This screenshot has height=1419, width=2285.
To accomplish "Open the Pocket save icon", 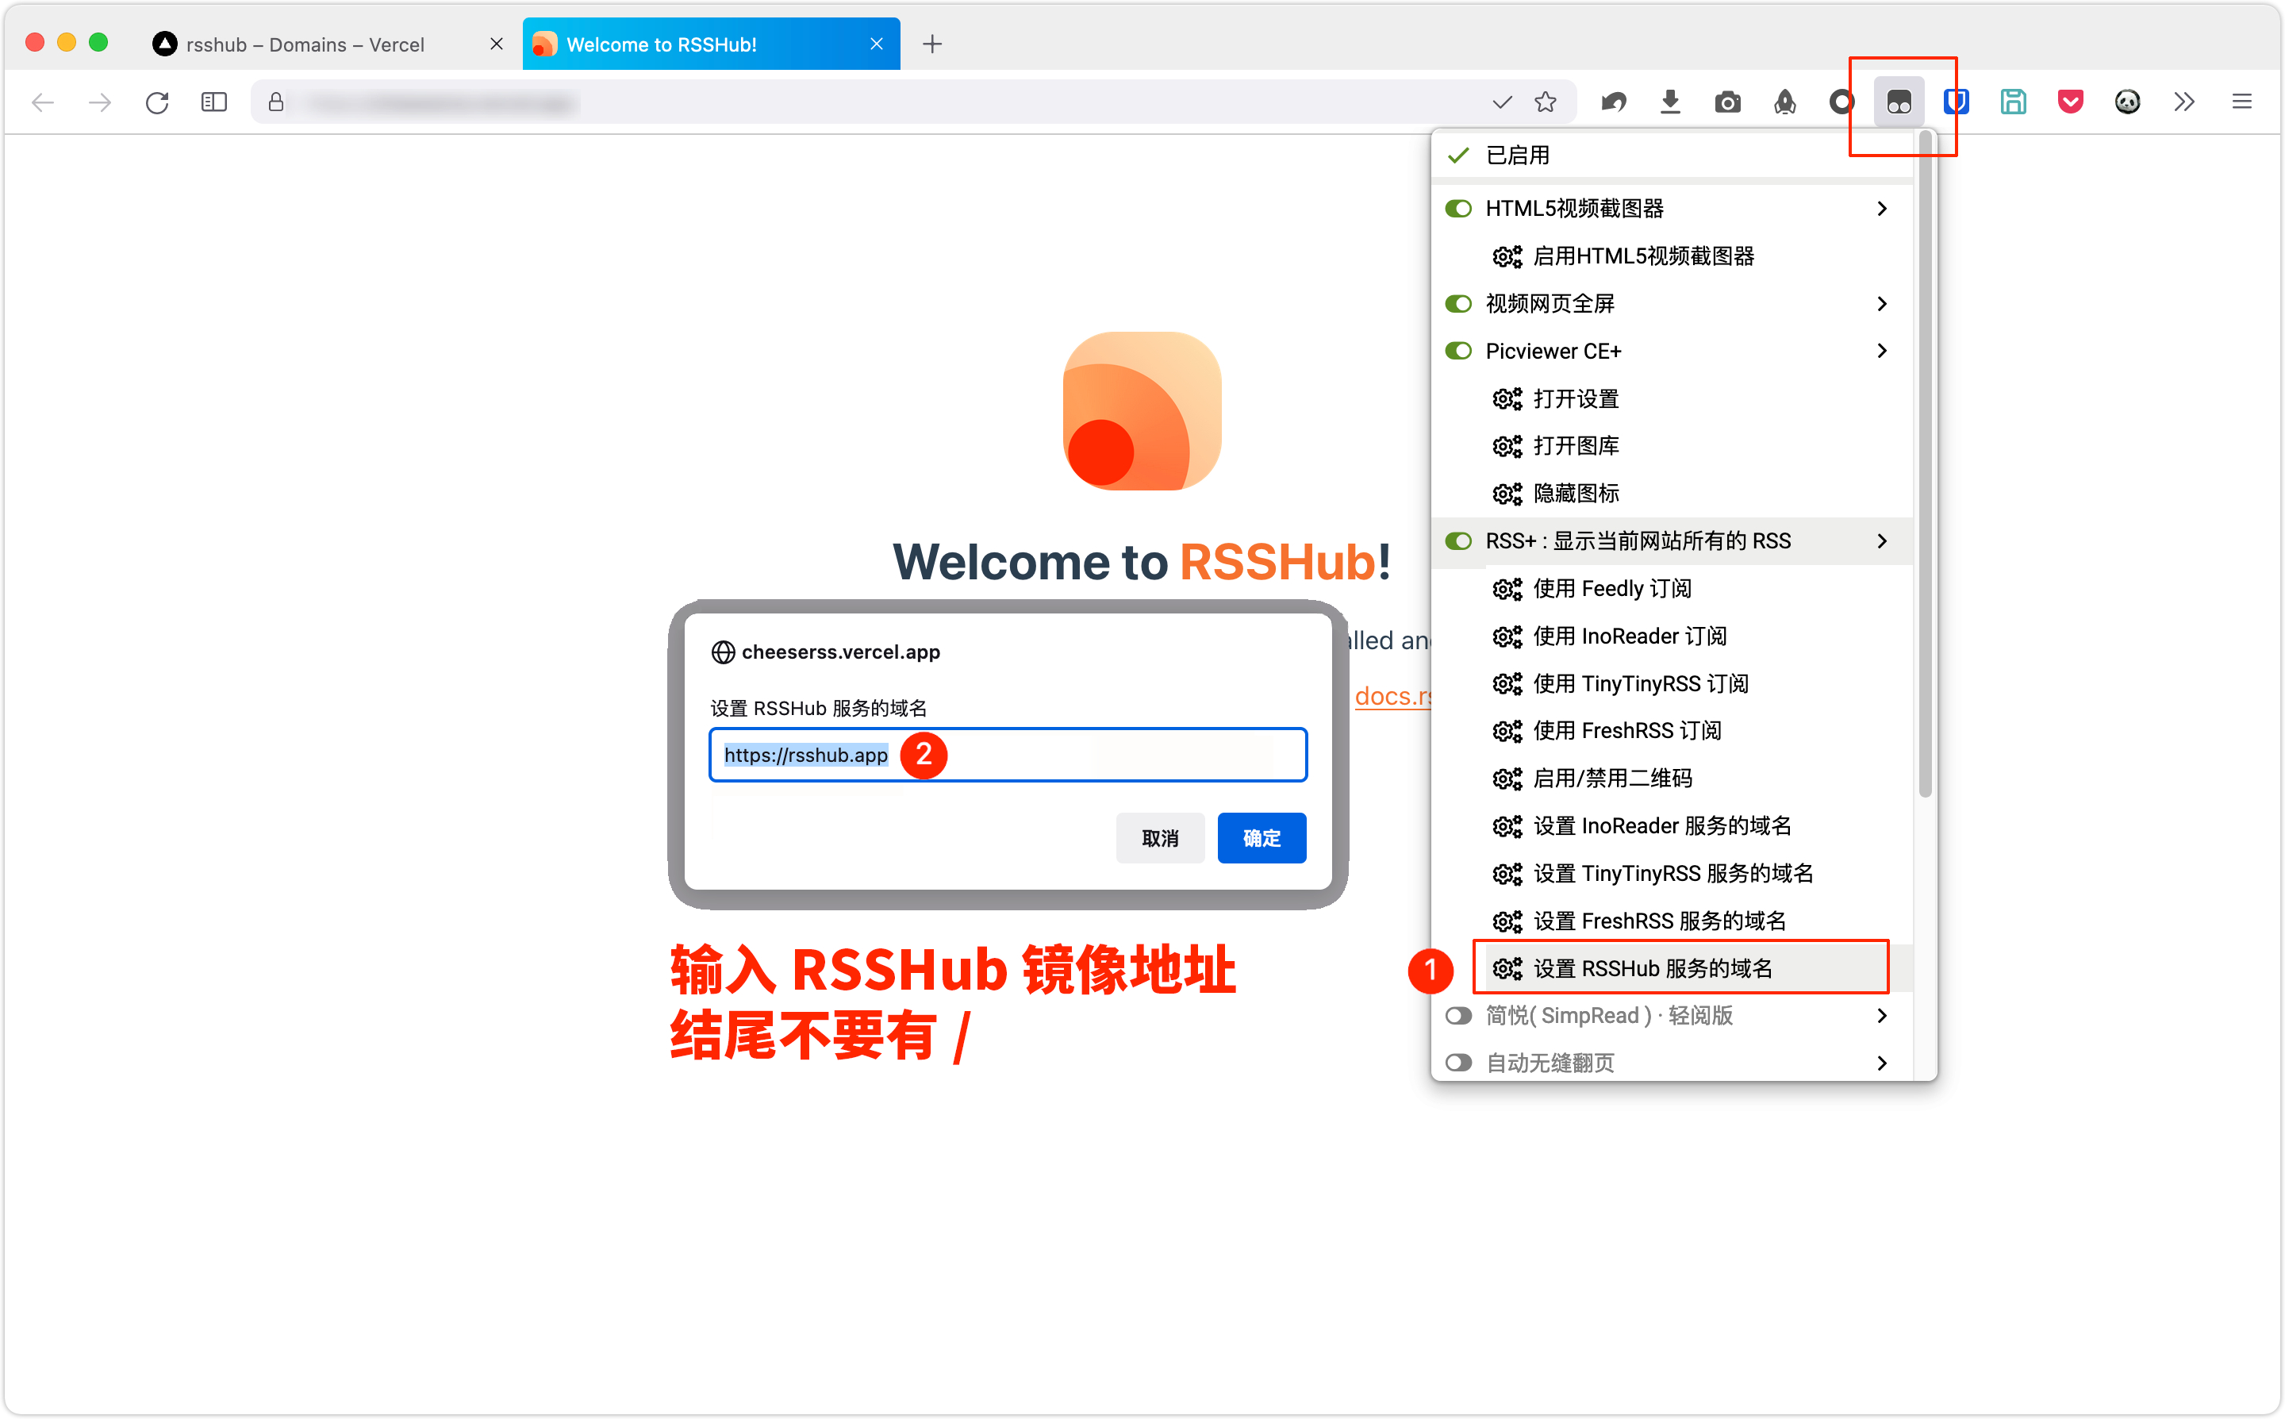I will [2070, 102].
